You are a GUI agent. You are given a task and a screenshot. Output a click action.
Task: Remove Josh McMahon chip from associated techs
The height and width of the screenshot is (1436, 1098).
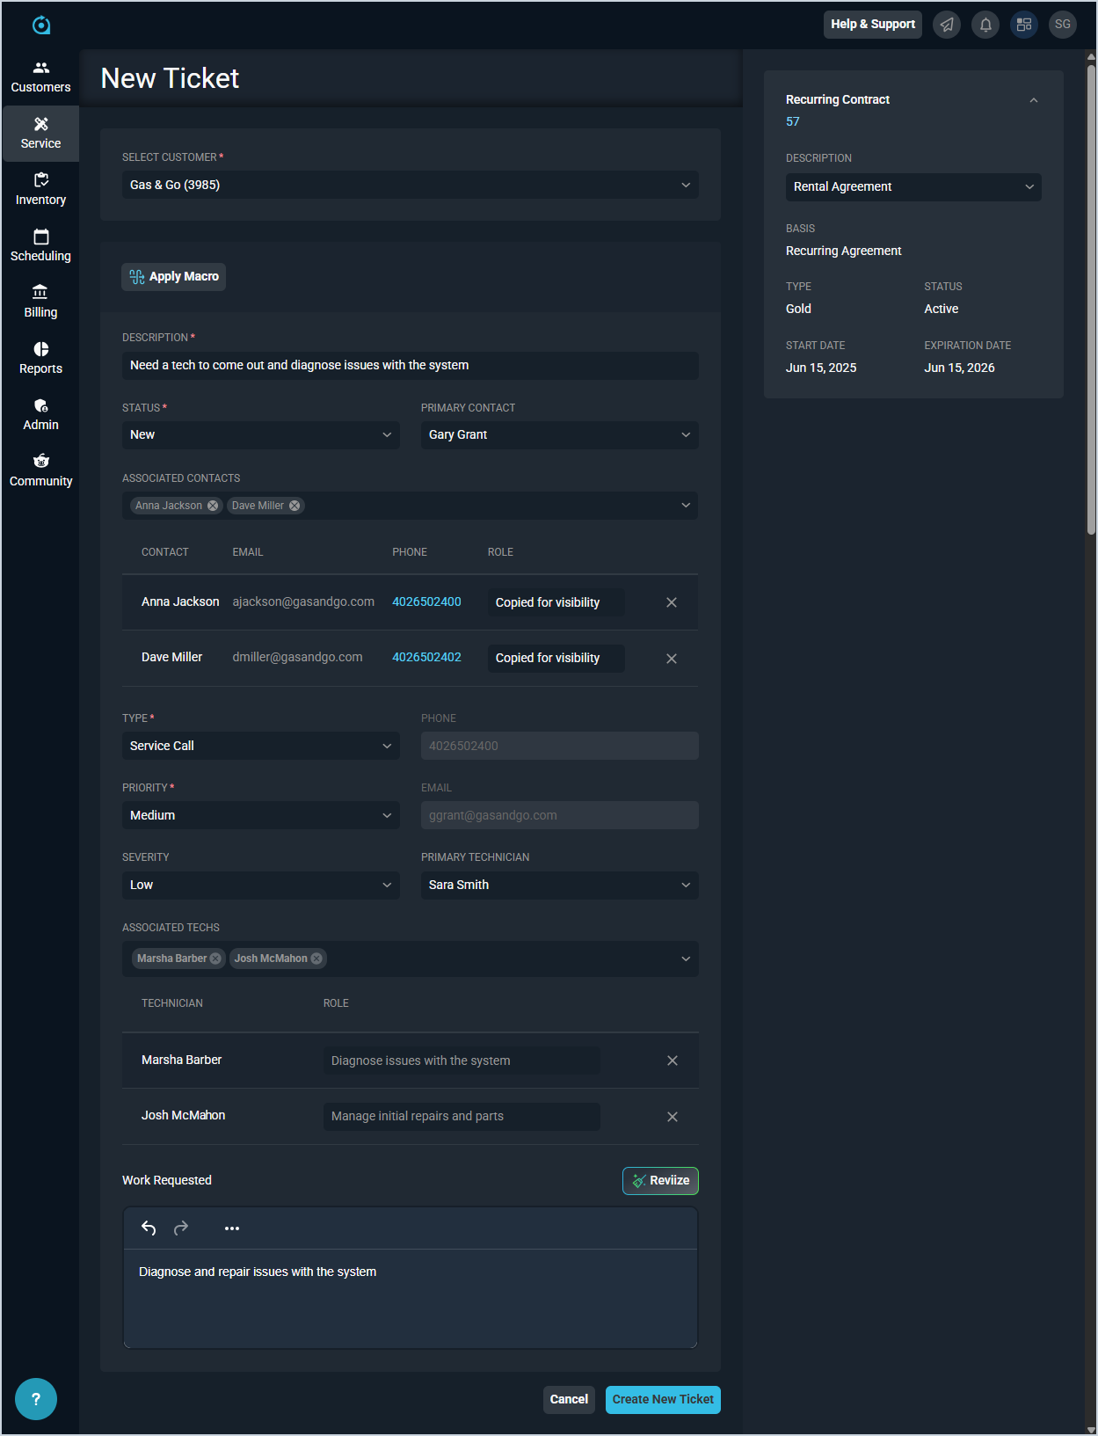tap(316, 959)
